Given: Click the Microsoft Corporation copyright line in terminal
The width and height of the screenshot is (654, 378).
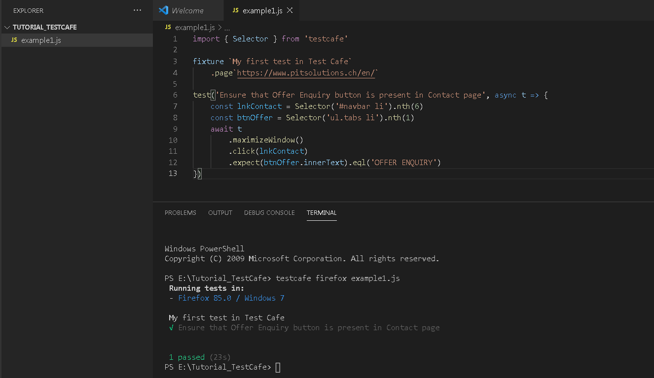Looking at the screenshot, I should tap(302, 259).
